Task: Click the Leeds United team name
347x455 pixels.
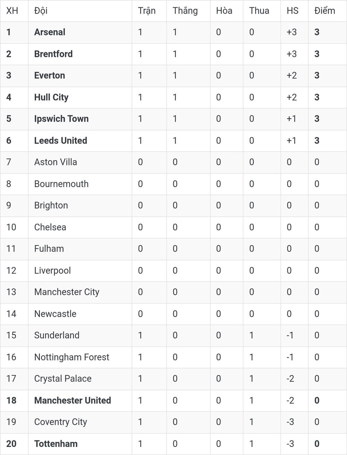Action: click(x=61, y=141)
